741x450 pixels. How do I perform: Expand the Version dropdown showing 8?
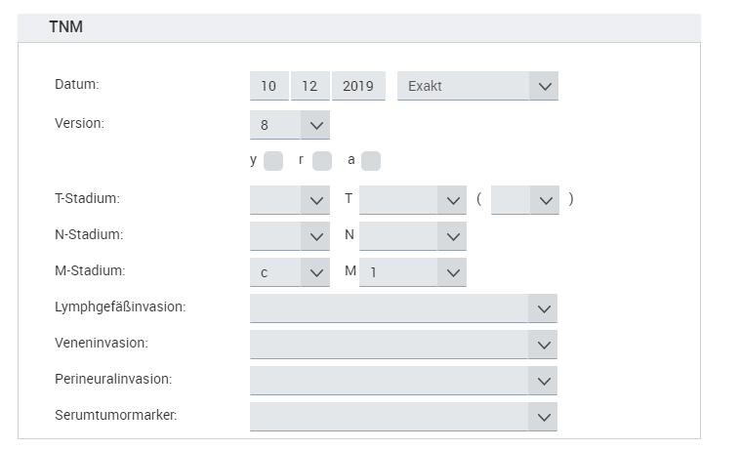click(290, 125)
